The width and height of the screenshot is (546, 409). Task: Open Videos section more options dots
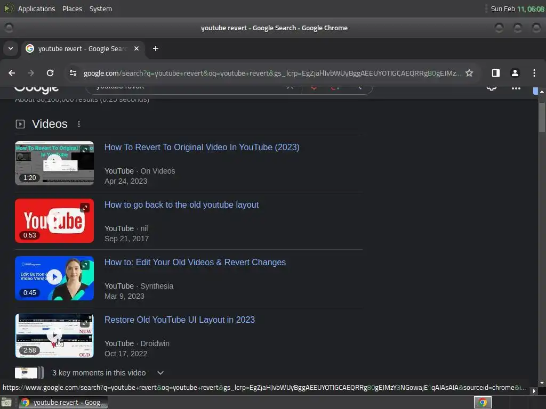[x=79, y=124]
